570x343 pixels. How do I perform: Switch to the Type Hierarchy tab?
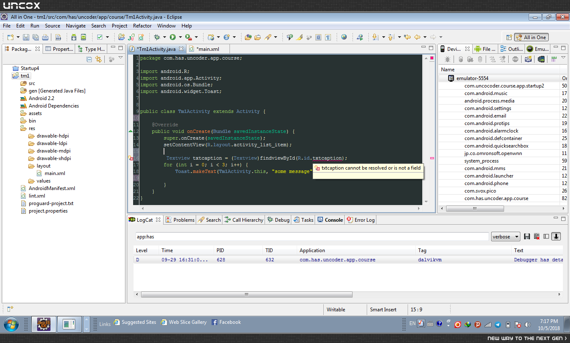(x=91, y=49)
